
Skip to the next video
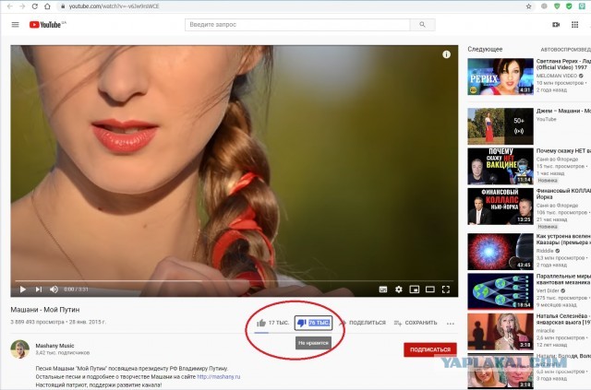(x=39, y=290)
